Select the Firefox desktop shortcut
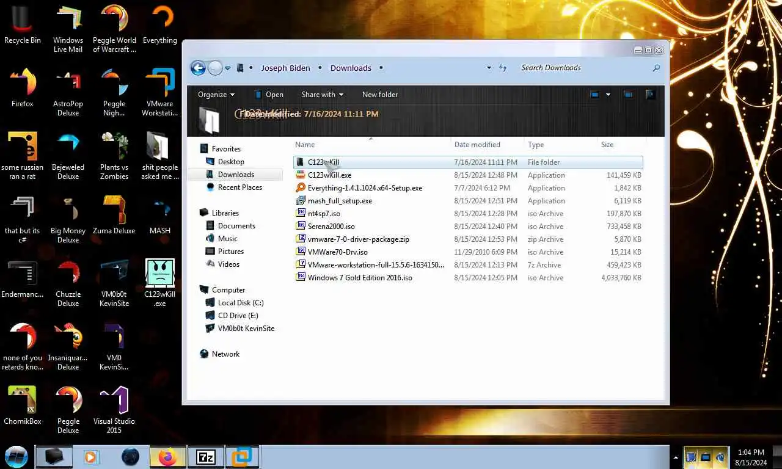 click(23, 87)
